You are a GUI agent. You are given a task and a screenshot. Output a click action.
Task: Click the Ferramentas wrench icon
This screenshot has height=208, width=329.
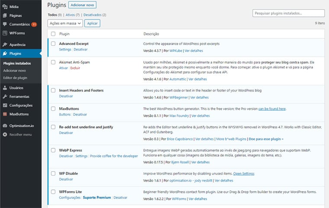pyautogui.click(x=5, y=97)
